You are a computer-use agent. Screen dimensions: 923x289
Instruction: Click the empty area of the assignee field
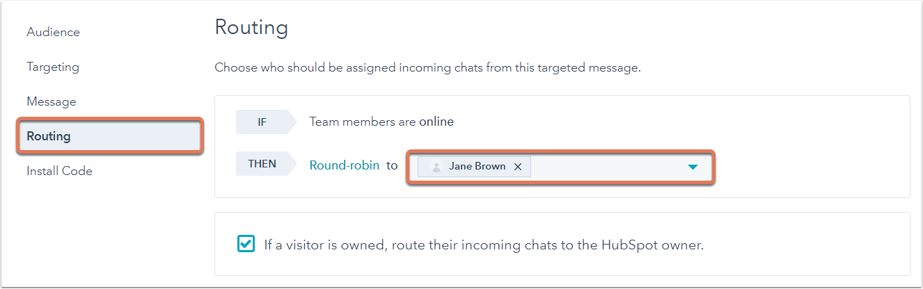[x=606, y=167]
